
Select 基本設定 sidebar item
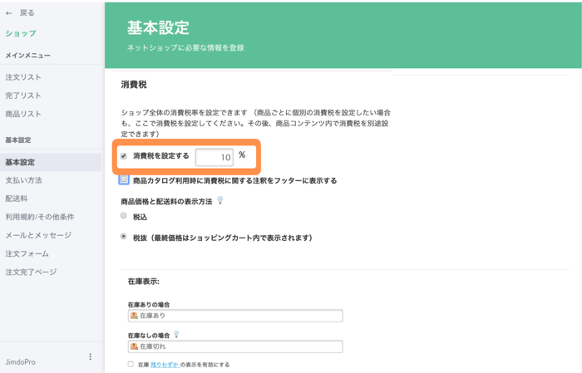51,162
